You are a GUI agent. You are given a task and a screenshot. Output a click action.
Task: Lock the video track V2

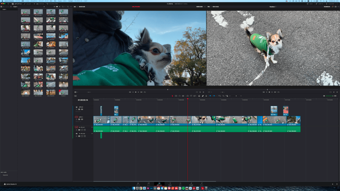[x=76, y=109]
